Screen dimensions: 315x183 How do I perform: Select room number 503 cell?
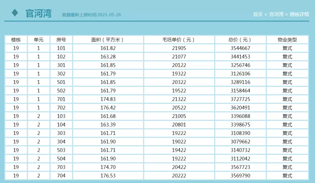coord(61,150)
